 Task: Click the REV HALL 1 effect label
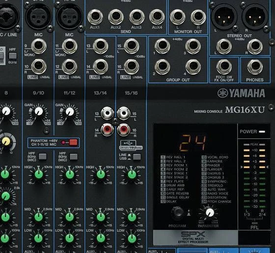click(176, 157)
